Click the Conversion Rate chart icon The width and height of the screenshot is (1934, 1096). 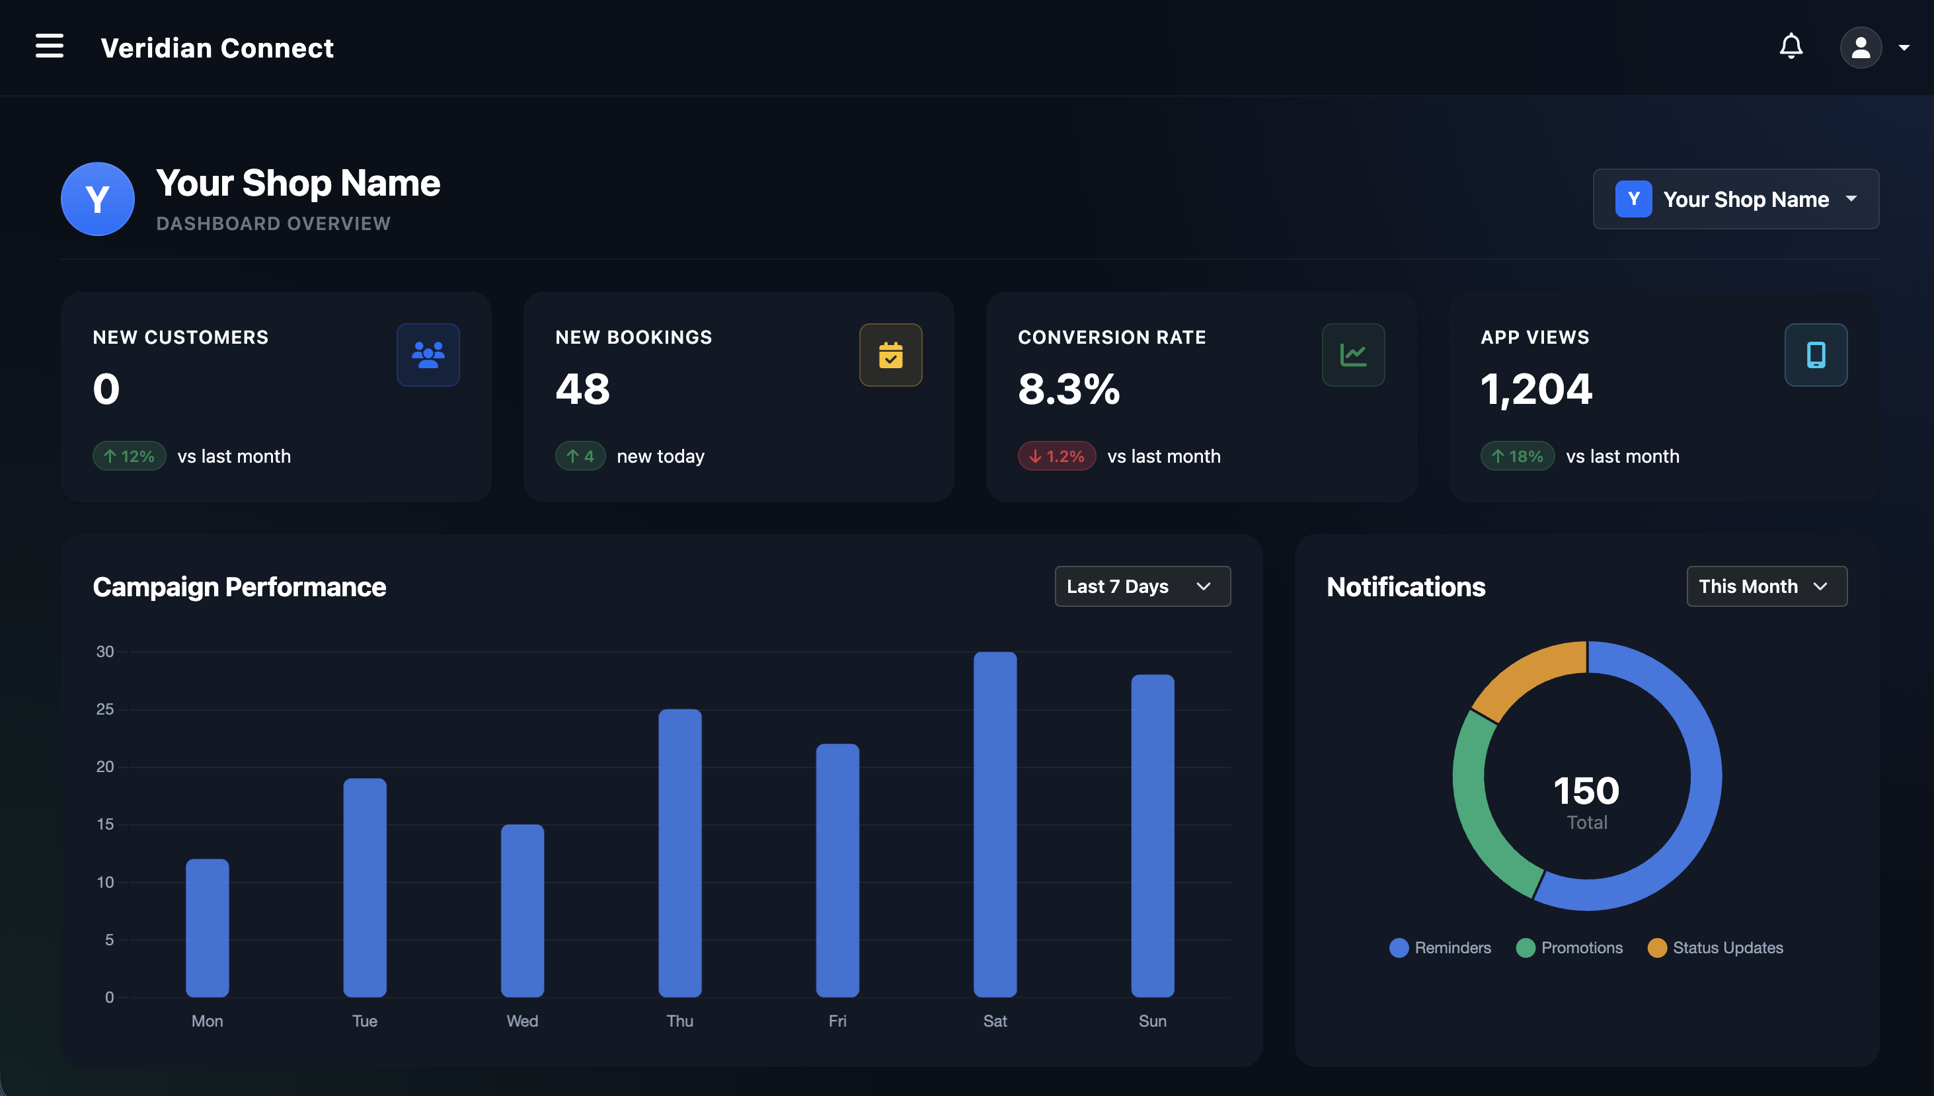[1353, 354]
